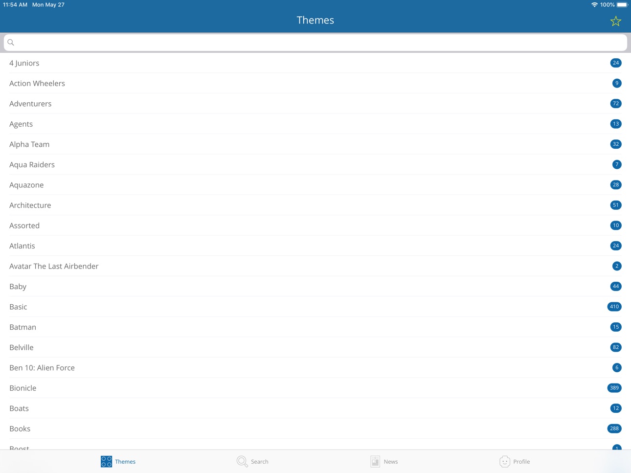Open Adventurers theme list
Screen dimensions: 631x473
315,104
